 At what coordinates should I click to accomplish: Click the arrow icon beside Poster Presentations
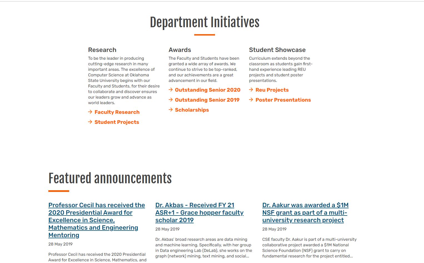click(x=251, y=100)
